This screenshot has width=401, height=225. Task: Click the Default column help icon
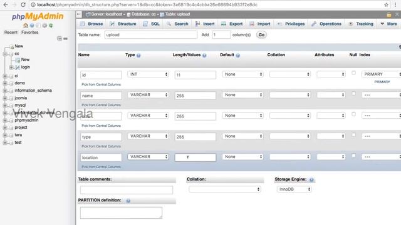pyautogui.click(x=238, y=56)
